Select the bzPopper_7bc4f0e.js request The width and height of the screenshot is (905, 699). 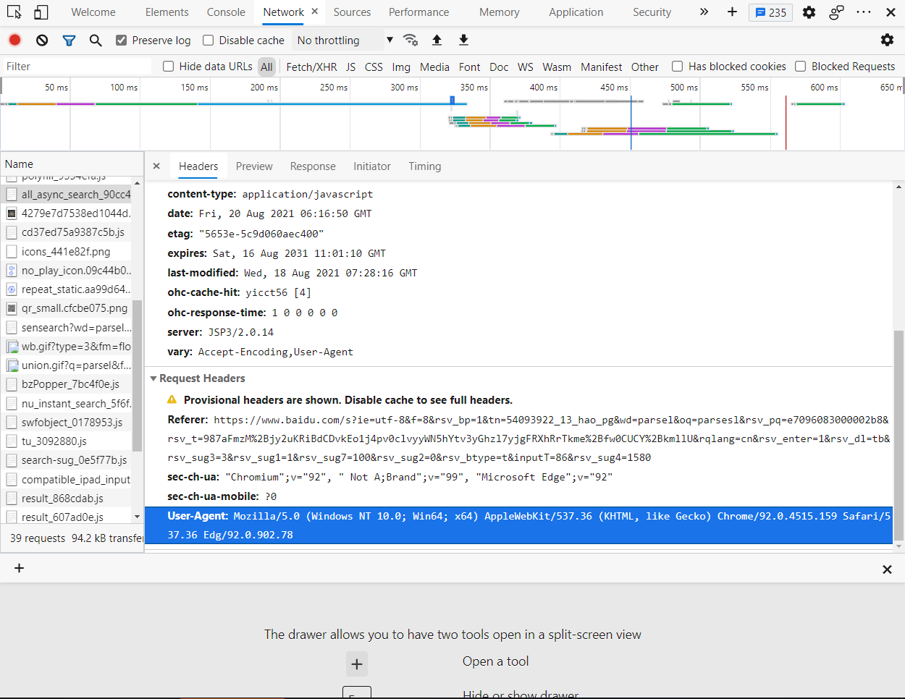click(x=70, y=384)
